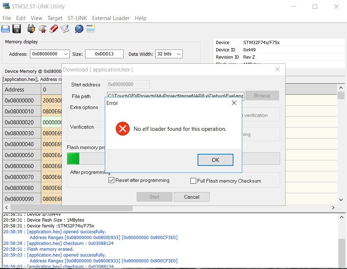347x269 pixels.
Task: Click the memory grid scroll-up arrow
Action: tap(341, 88)
